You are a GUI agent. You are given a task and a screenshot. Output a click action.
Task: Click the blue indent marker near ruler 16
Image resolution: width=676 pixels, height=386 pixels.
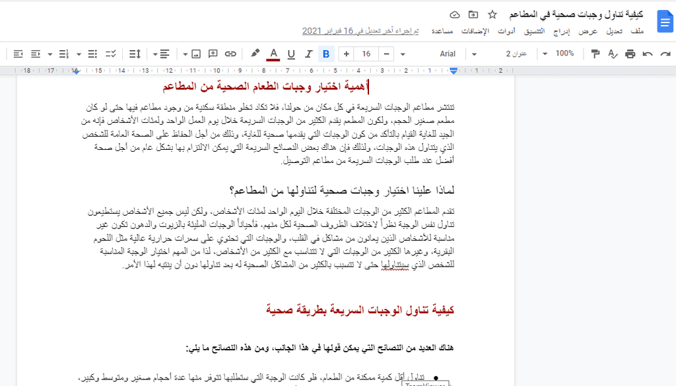coord(76,71)
